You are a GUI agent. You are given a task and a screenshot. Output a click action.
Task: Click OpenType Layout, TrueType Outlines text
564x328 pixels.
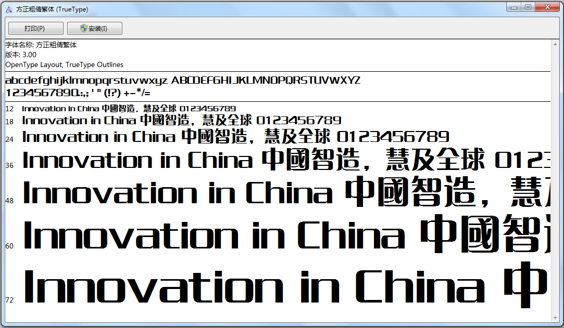(65, 64)
